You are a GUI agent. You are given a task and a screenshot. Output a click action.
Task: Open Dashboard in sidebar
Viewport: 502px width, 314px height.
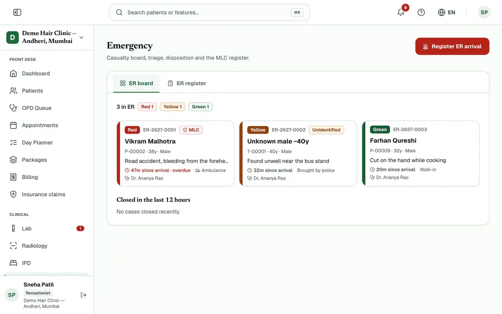tap(47, 74)
